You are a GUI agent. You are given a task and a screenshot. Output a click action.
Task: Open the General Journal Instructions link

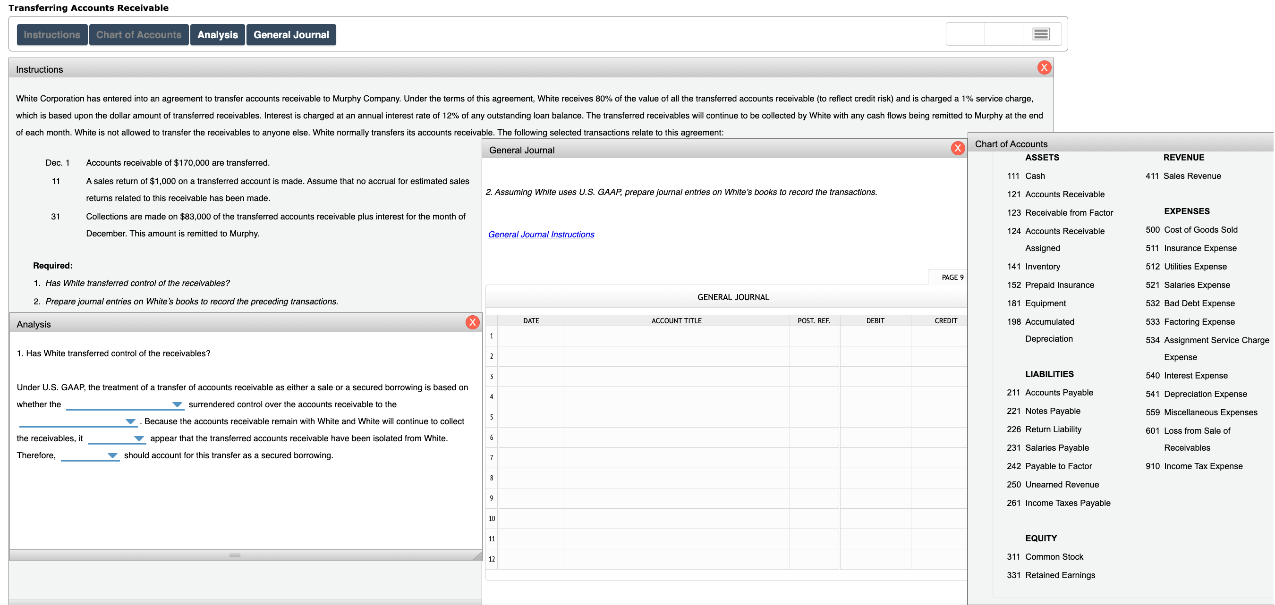[541, 234]
